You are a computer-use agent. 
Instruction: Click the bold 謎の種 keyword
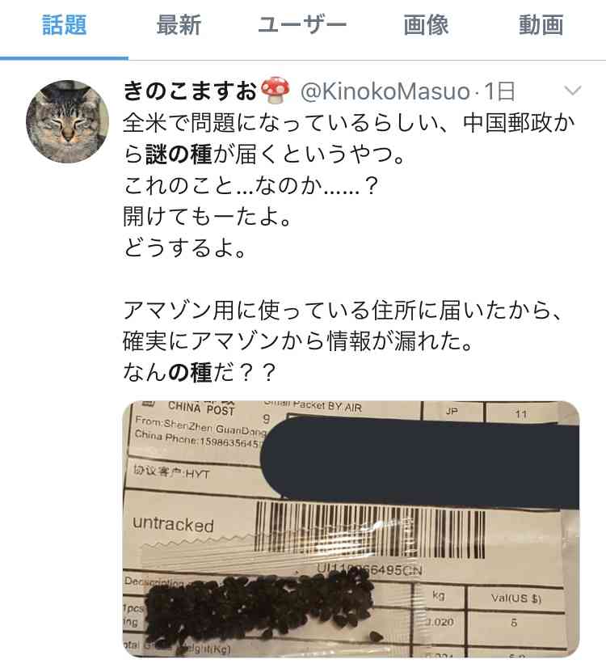(x=179, y=154)
